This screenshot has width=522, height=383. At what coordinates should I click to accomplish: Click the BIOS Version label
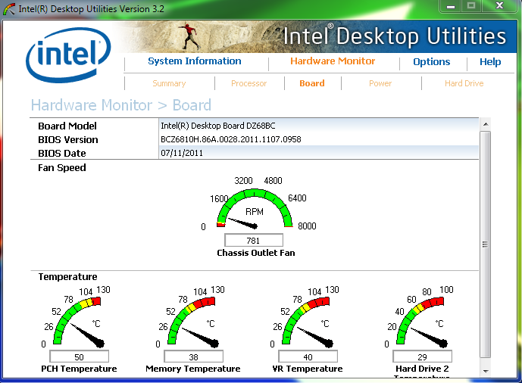coord(68,139)
